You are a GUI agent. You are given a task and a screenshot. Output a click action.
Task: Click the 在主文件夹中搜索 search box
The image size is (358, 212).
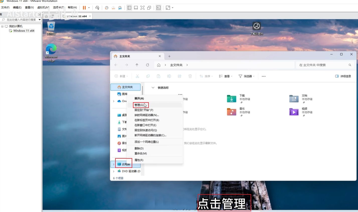(x=322, y=65)
